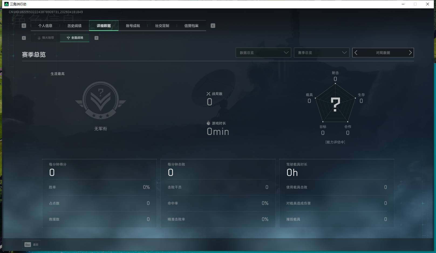The height and width of the screenshot is (253, 436).
Task: Click the 生涯最高 label
Action: coord(58,74)
